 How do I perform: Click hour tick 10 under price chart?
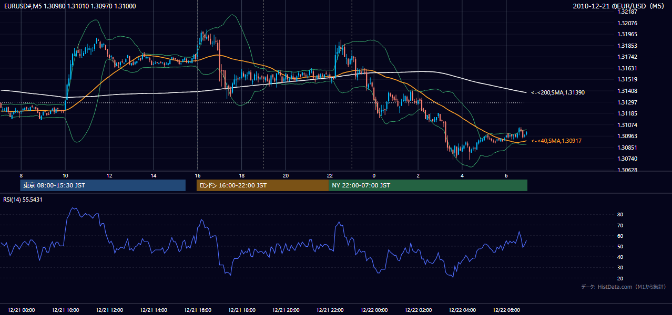65,175
